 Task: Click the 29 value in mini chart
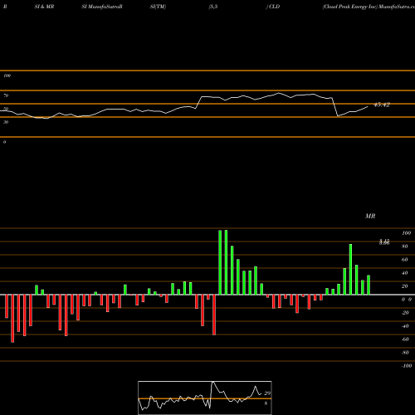(267, 393)
